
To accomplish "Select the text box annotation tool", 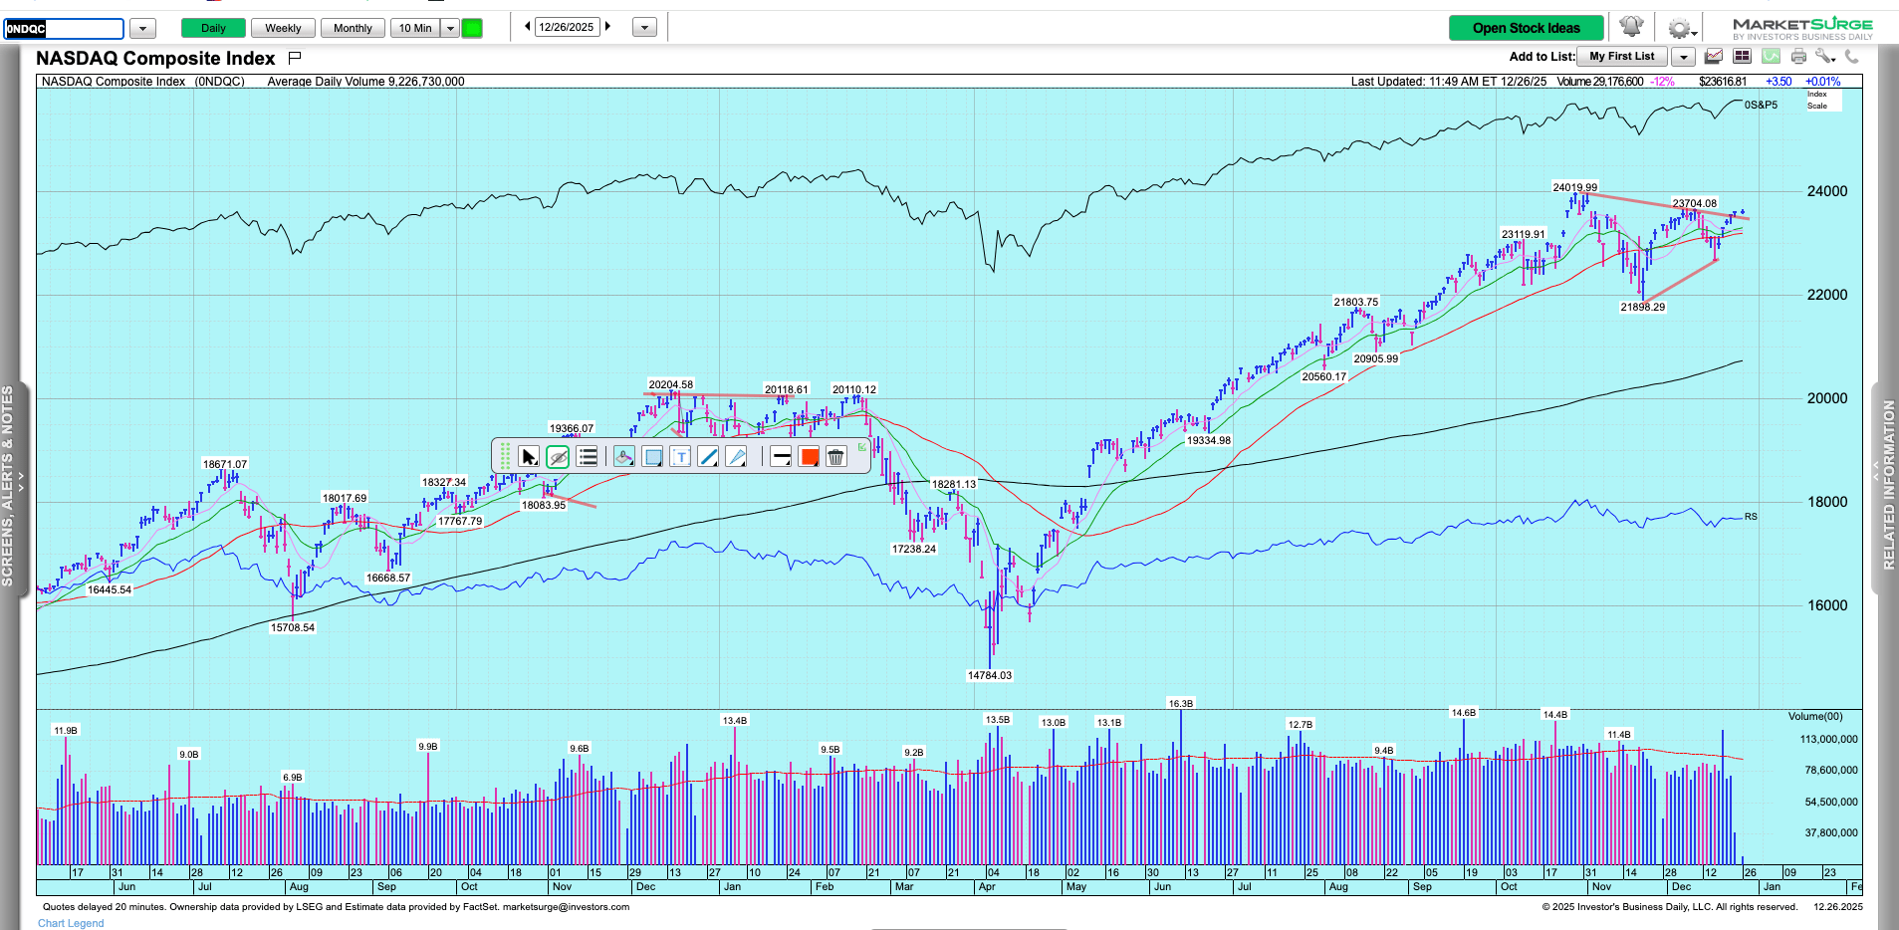I will 680,457.
